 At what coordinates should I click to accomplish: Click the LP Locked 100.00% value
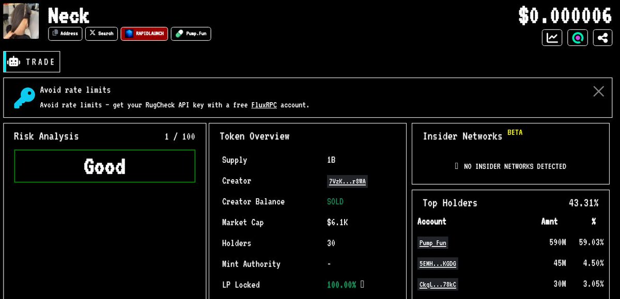[342, 285]
